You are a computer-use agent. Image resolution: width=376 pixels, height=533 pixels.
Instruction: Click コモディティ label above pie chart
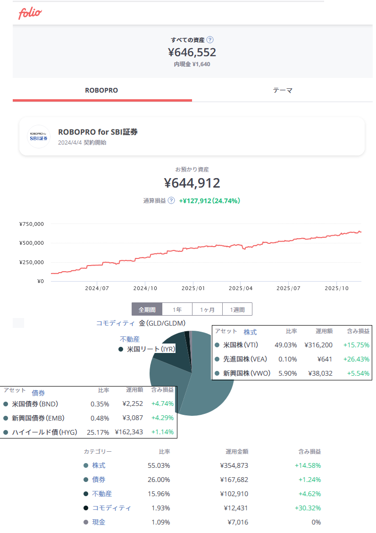tap(116, 323)
